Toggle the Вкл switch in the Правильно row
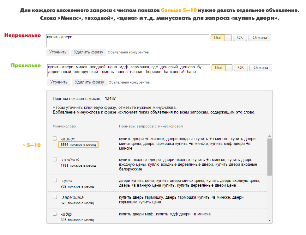306x235 pixels. point(222,68)
